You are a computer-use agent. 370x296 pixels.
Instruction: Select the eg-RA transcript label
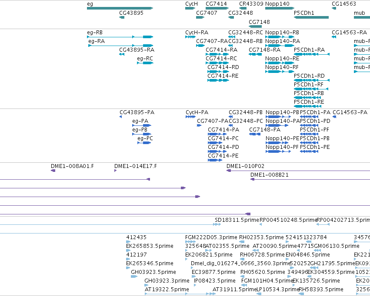coord(97,41)
